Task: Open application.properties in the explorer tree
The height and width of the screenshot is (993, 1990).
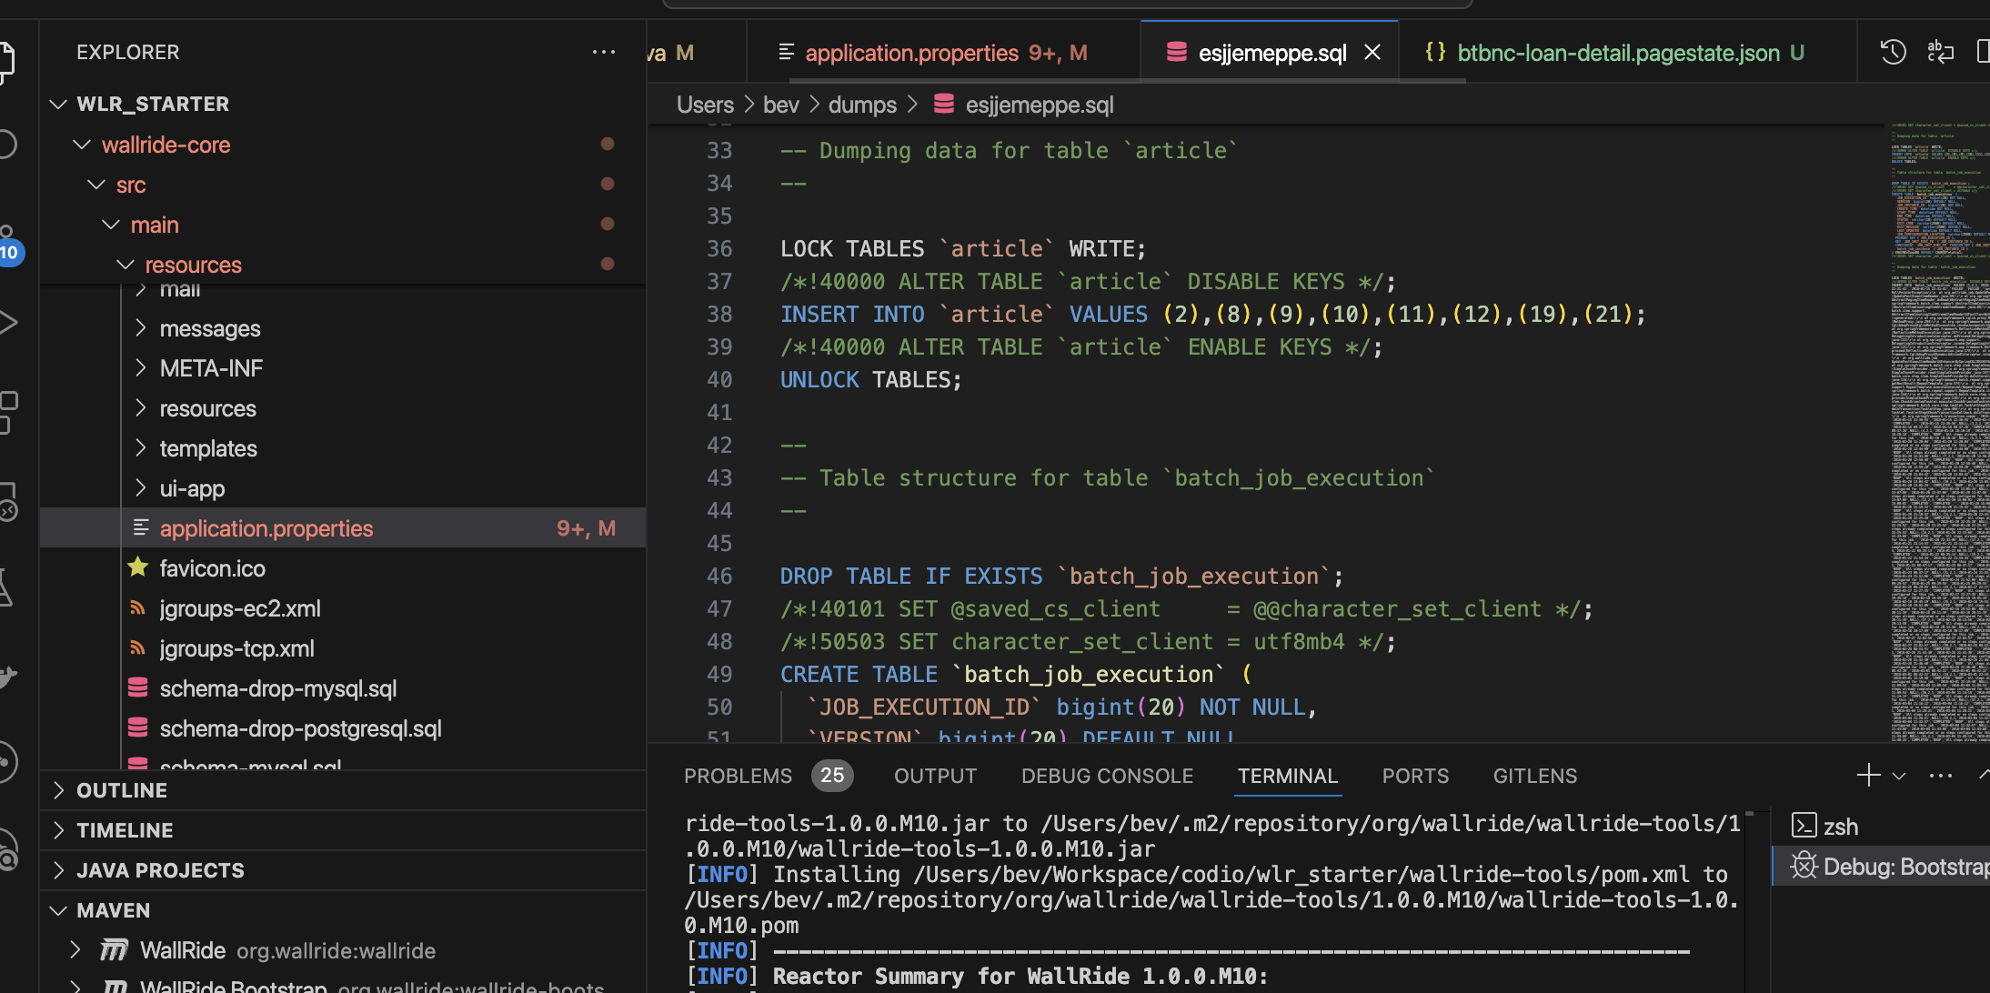Action: 343,527
